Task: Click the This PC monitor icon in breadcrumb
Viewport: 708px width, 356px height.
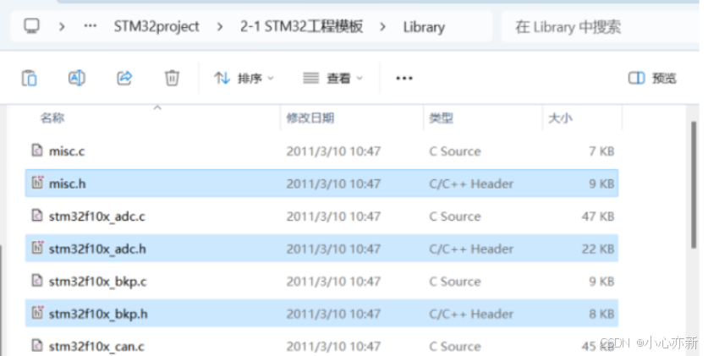Action: tap(31, 26)
